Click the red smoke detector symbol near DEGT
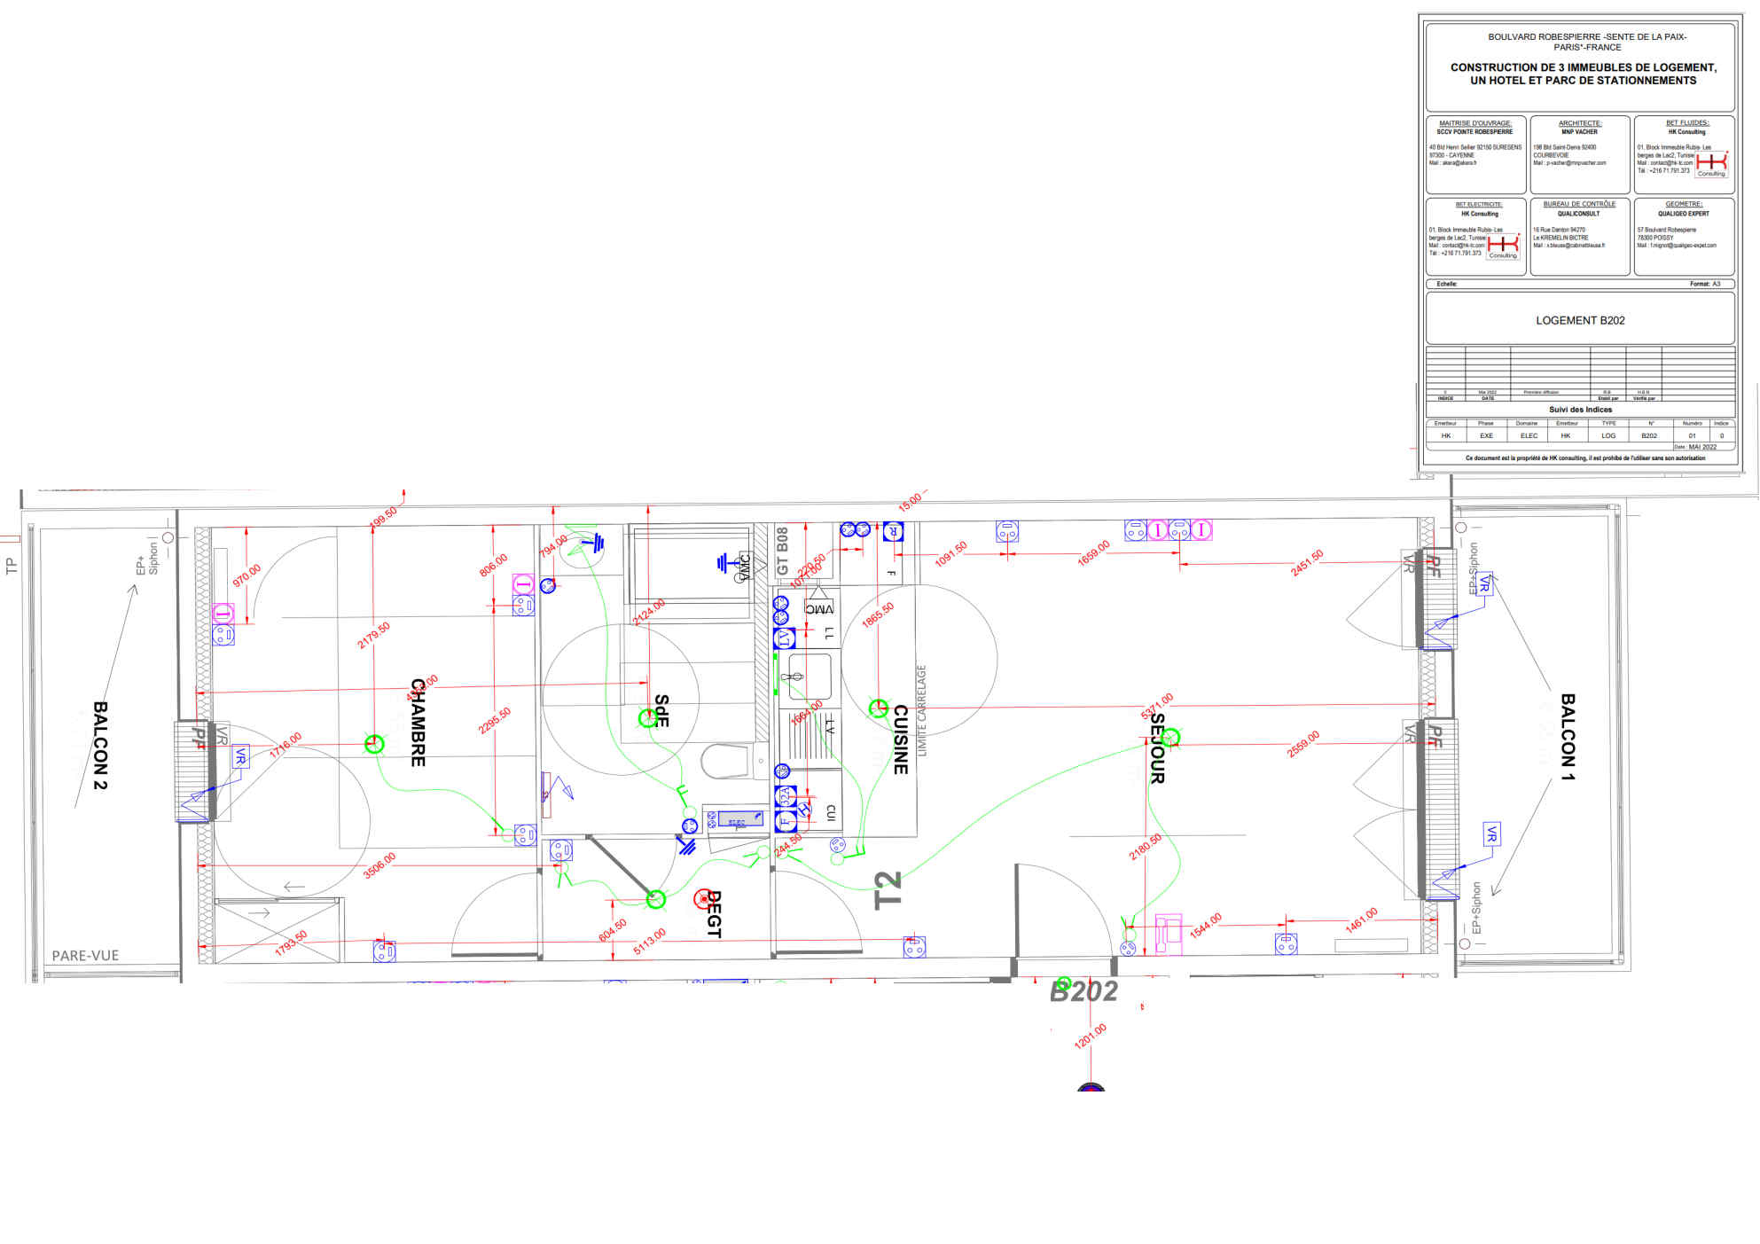Screen dimensions: 1760x1244 (x=703, y=898)
